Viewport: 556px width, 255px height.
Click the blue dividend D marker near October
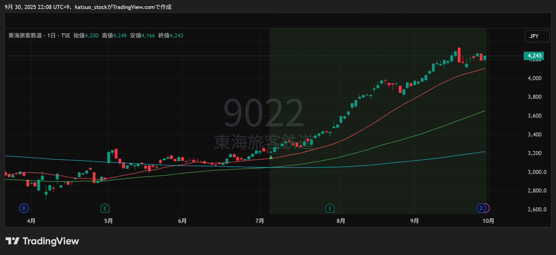[481, 208]
